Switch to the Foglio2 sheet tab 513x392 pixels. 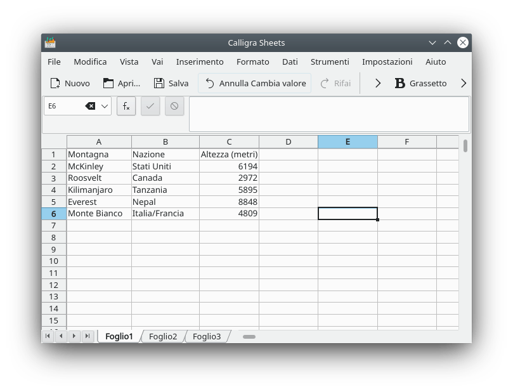[x=163, y=336]
